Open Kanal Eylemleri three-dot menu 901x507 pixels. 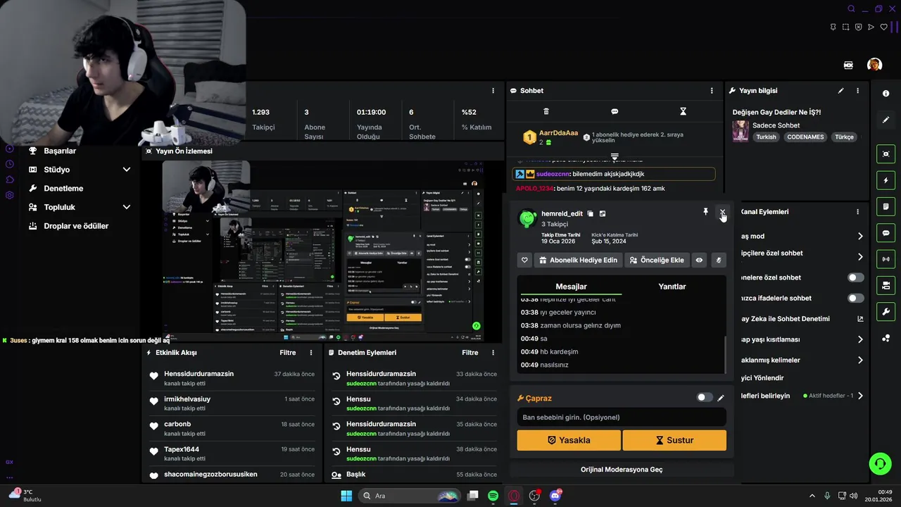pos(857,212)
